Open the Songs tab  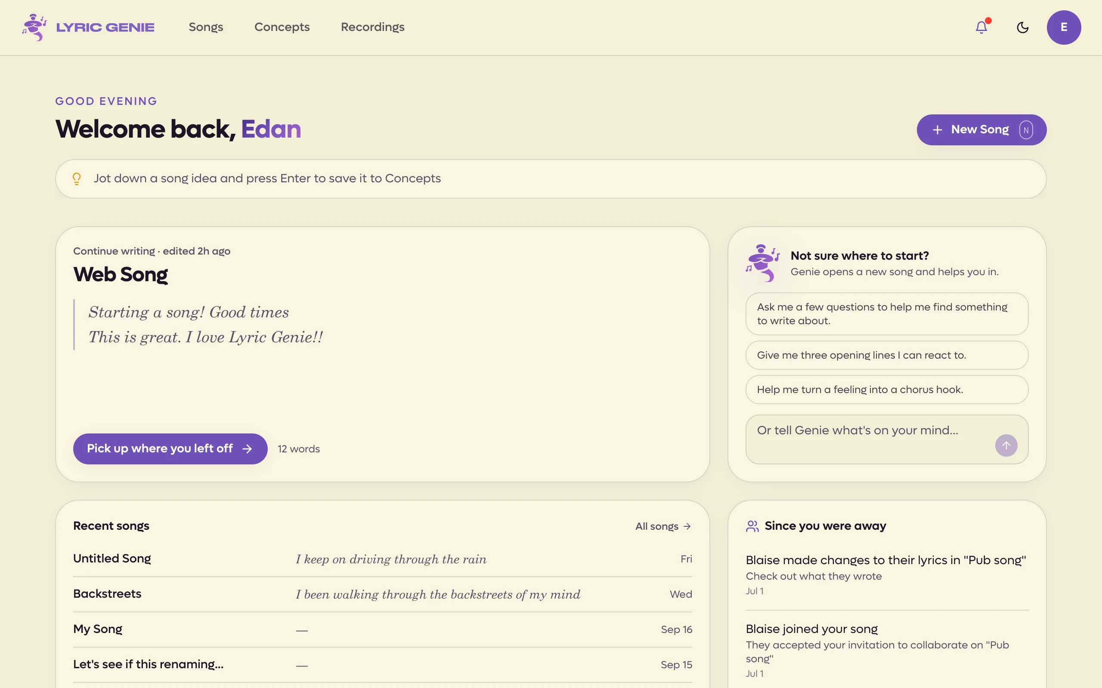point(206,27)
